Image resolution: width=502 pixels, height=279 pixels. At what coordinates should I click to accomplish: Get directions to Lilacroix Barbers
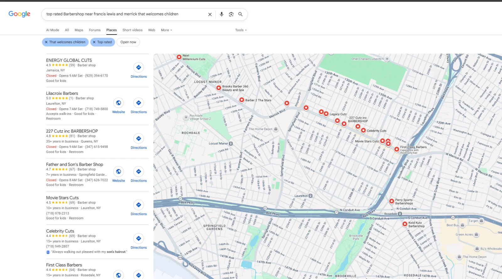point(139,106)
